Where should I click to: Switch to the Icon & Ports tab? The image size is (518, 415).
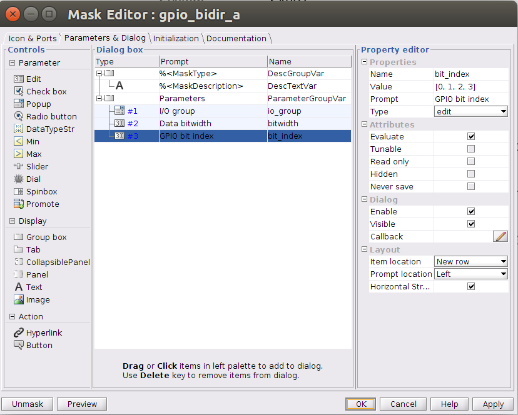point(33,38)
